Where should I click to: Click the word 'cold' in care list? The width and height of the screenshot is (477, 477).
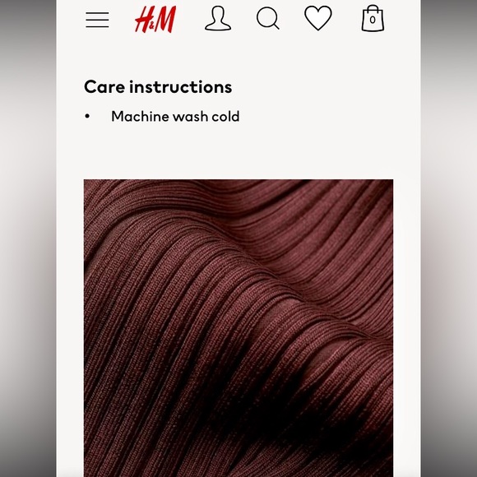click(x=225, y=116)
